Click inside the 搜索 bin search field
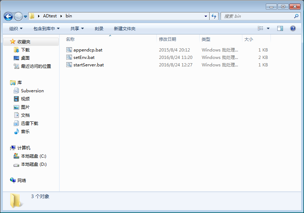This screenshot has width=304, height=213. pos(257,16)
